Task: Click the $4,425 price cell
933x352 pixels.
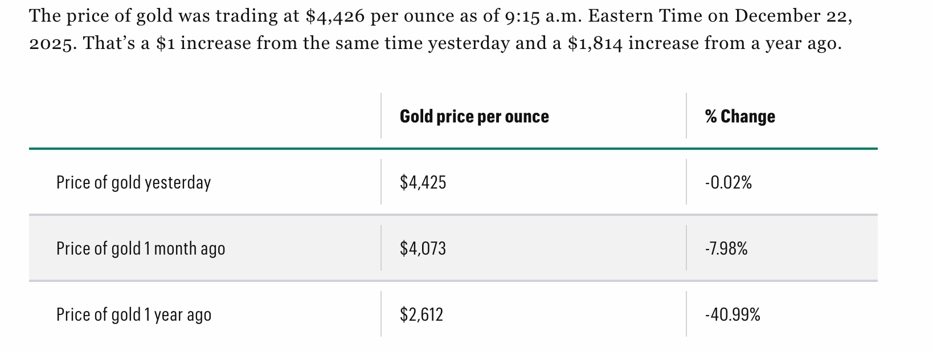Action: pyautogui.click(x=423, y=182)
